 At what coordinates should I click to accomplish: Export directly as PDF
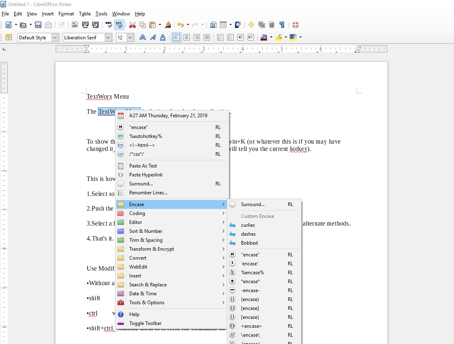coord(75,25)
